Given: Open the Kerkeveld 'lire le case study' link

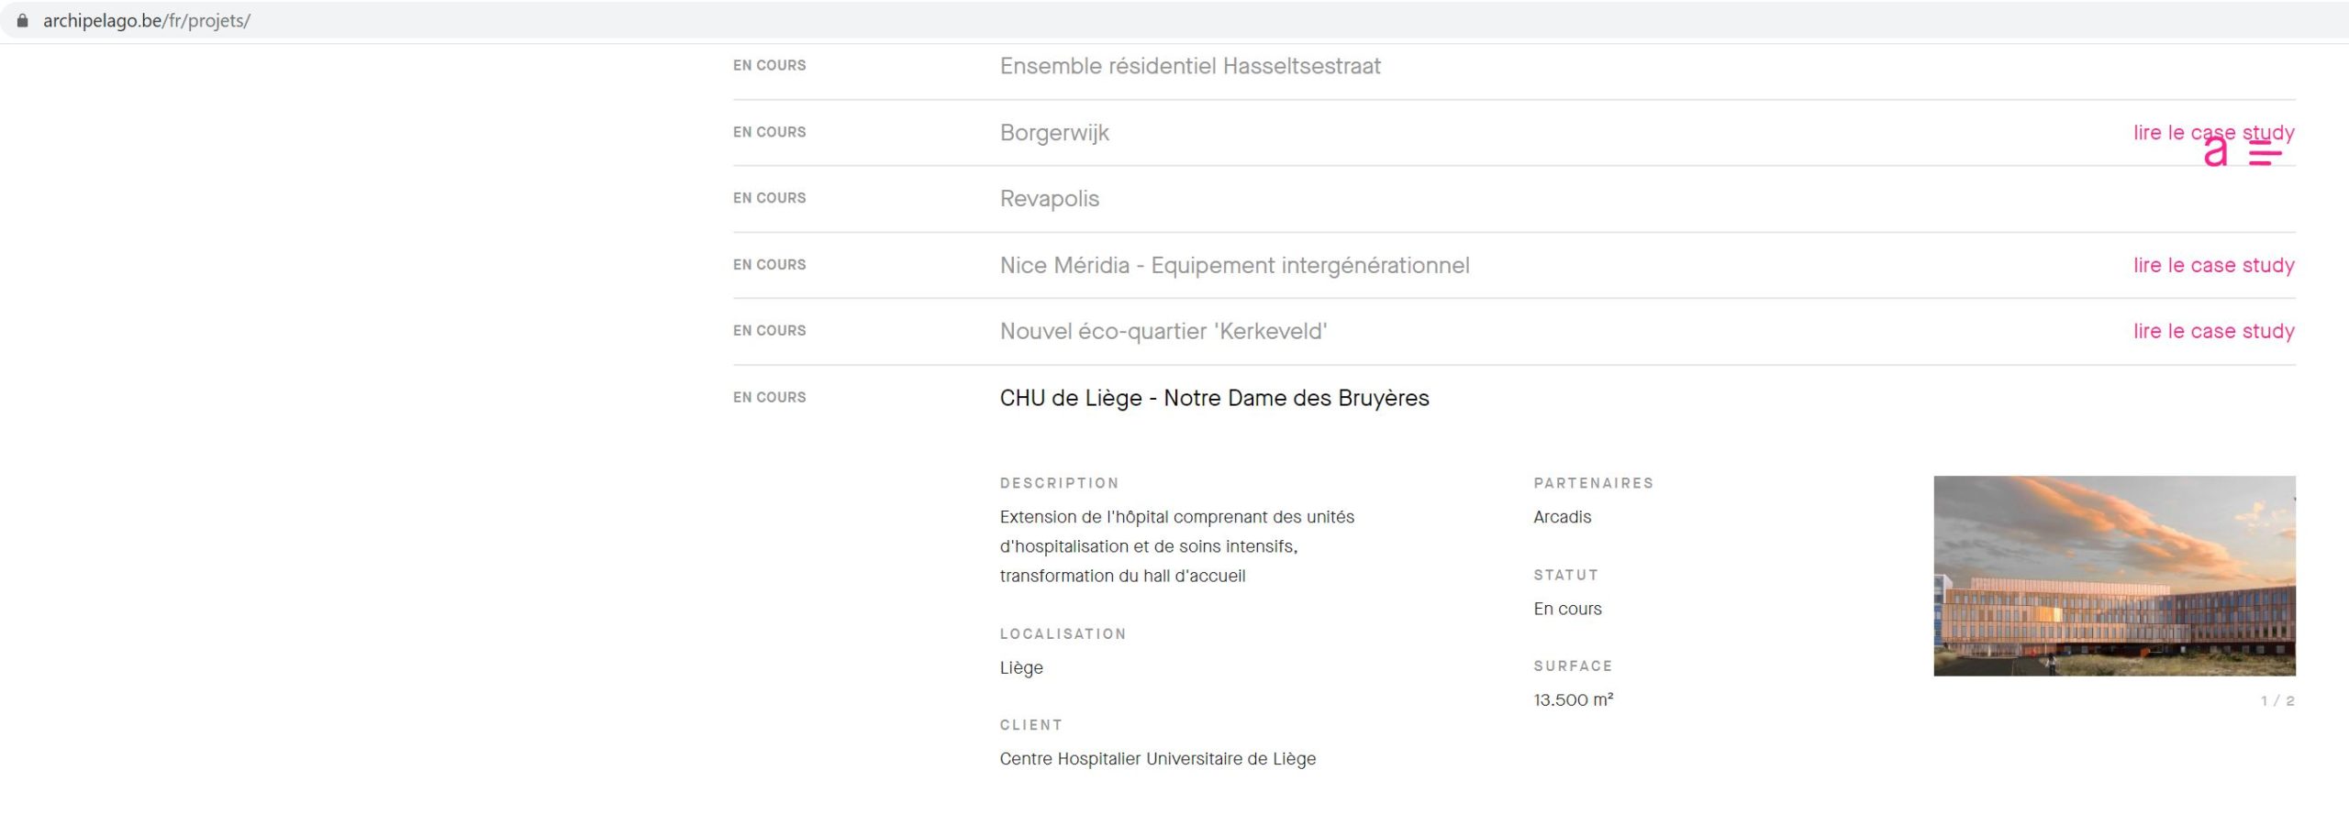Looking at the screenshot, I should click(2212, 332).
